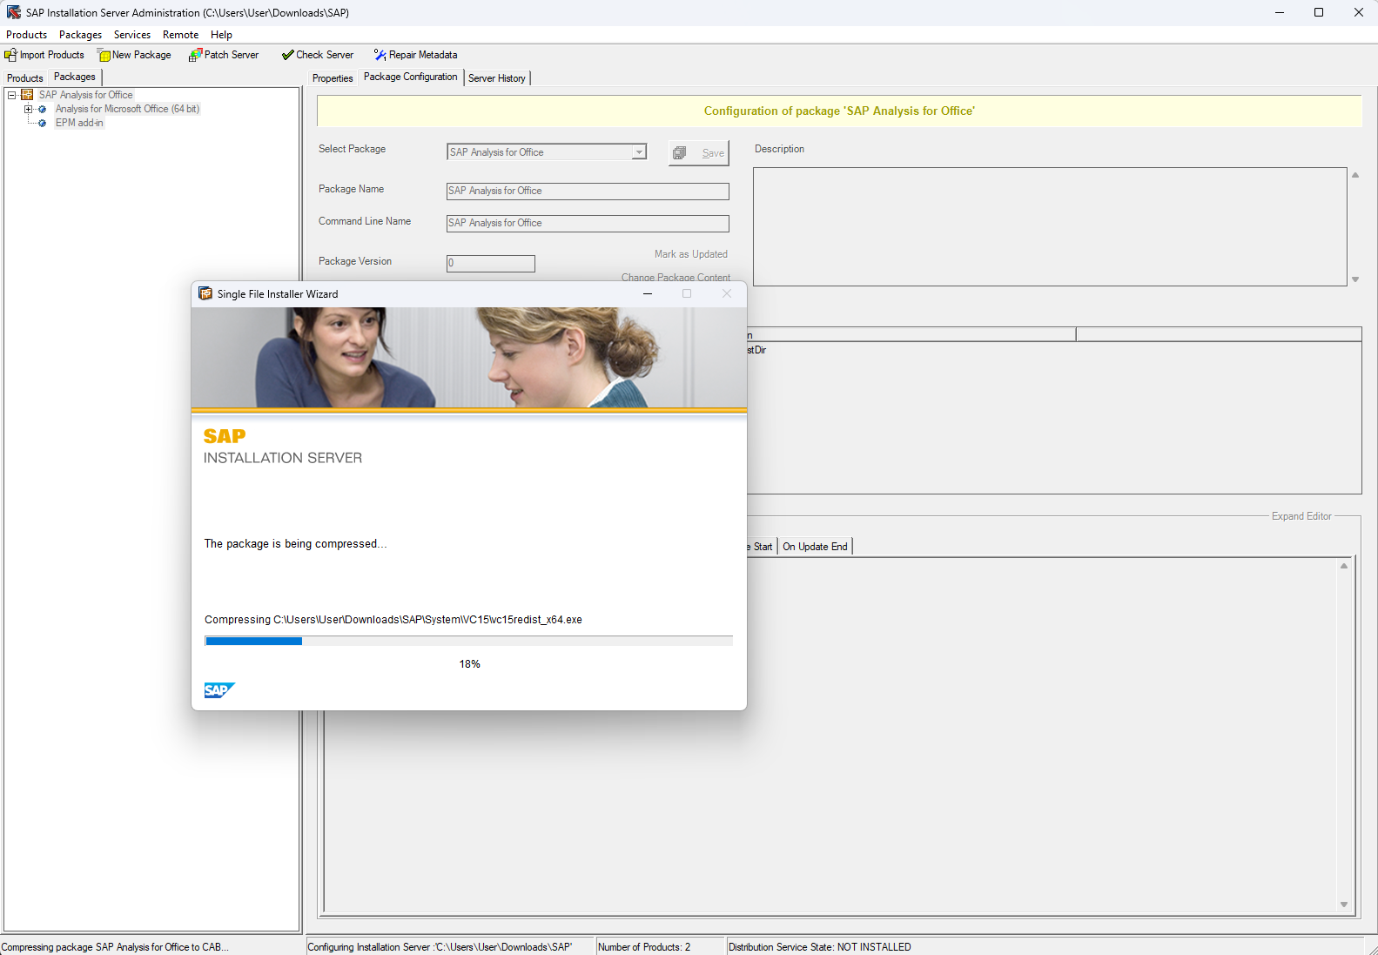Collapse the SAP Analysis for Office tree node

[12, 95]
